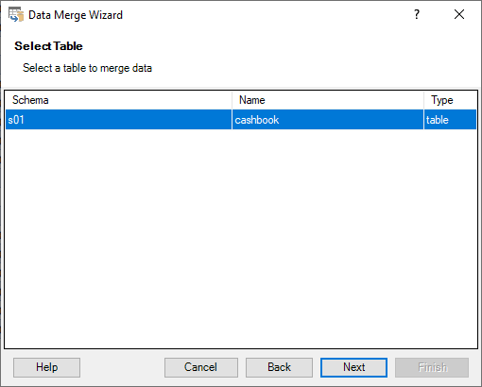Image resolution: width=482 pixels, height=387 pixels.
Task: Open Help for the wizard
Action: tap(46, 367)
